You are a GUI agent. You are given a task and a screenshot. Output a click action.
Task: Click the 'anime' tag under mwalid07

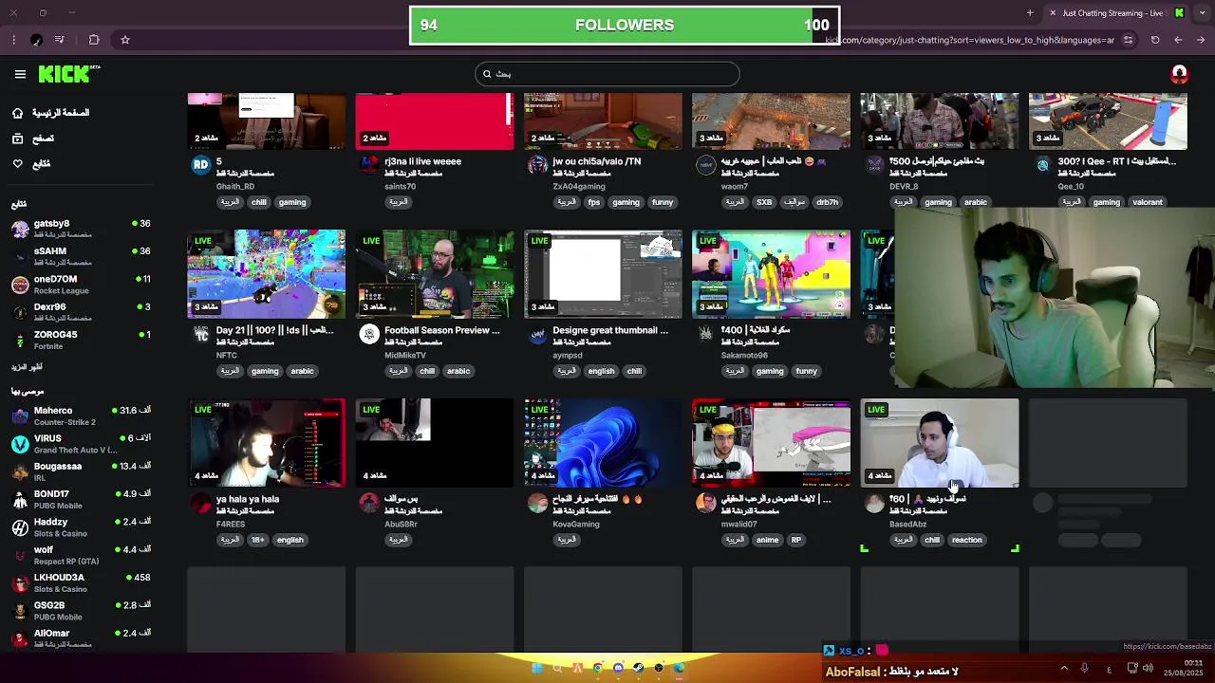click(767, 540)
